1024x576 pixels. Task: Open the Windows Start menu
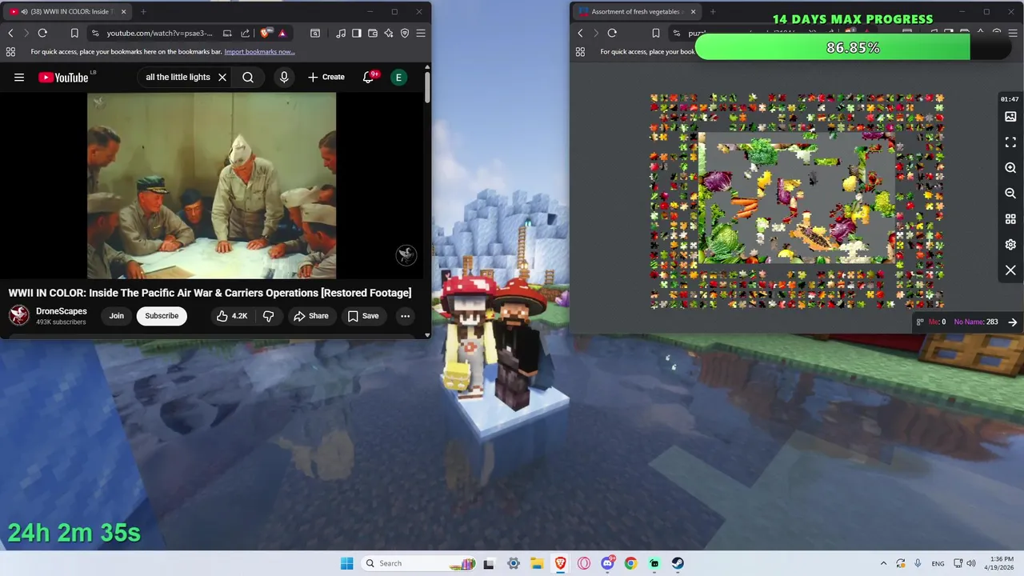[x=346, y=563]
